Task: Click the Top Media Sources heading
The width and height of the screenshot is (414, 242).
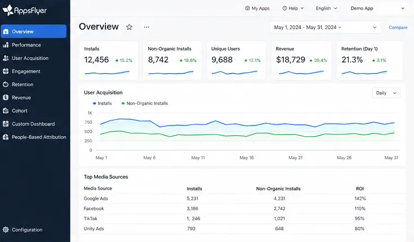Action: click(x=106, y=177)
